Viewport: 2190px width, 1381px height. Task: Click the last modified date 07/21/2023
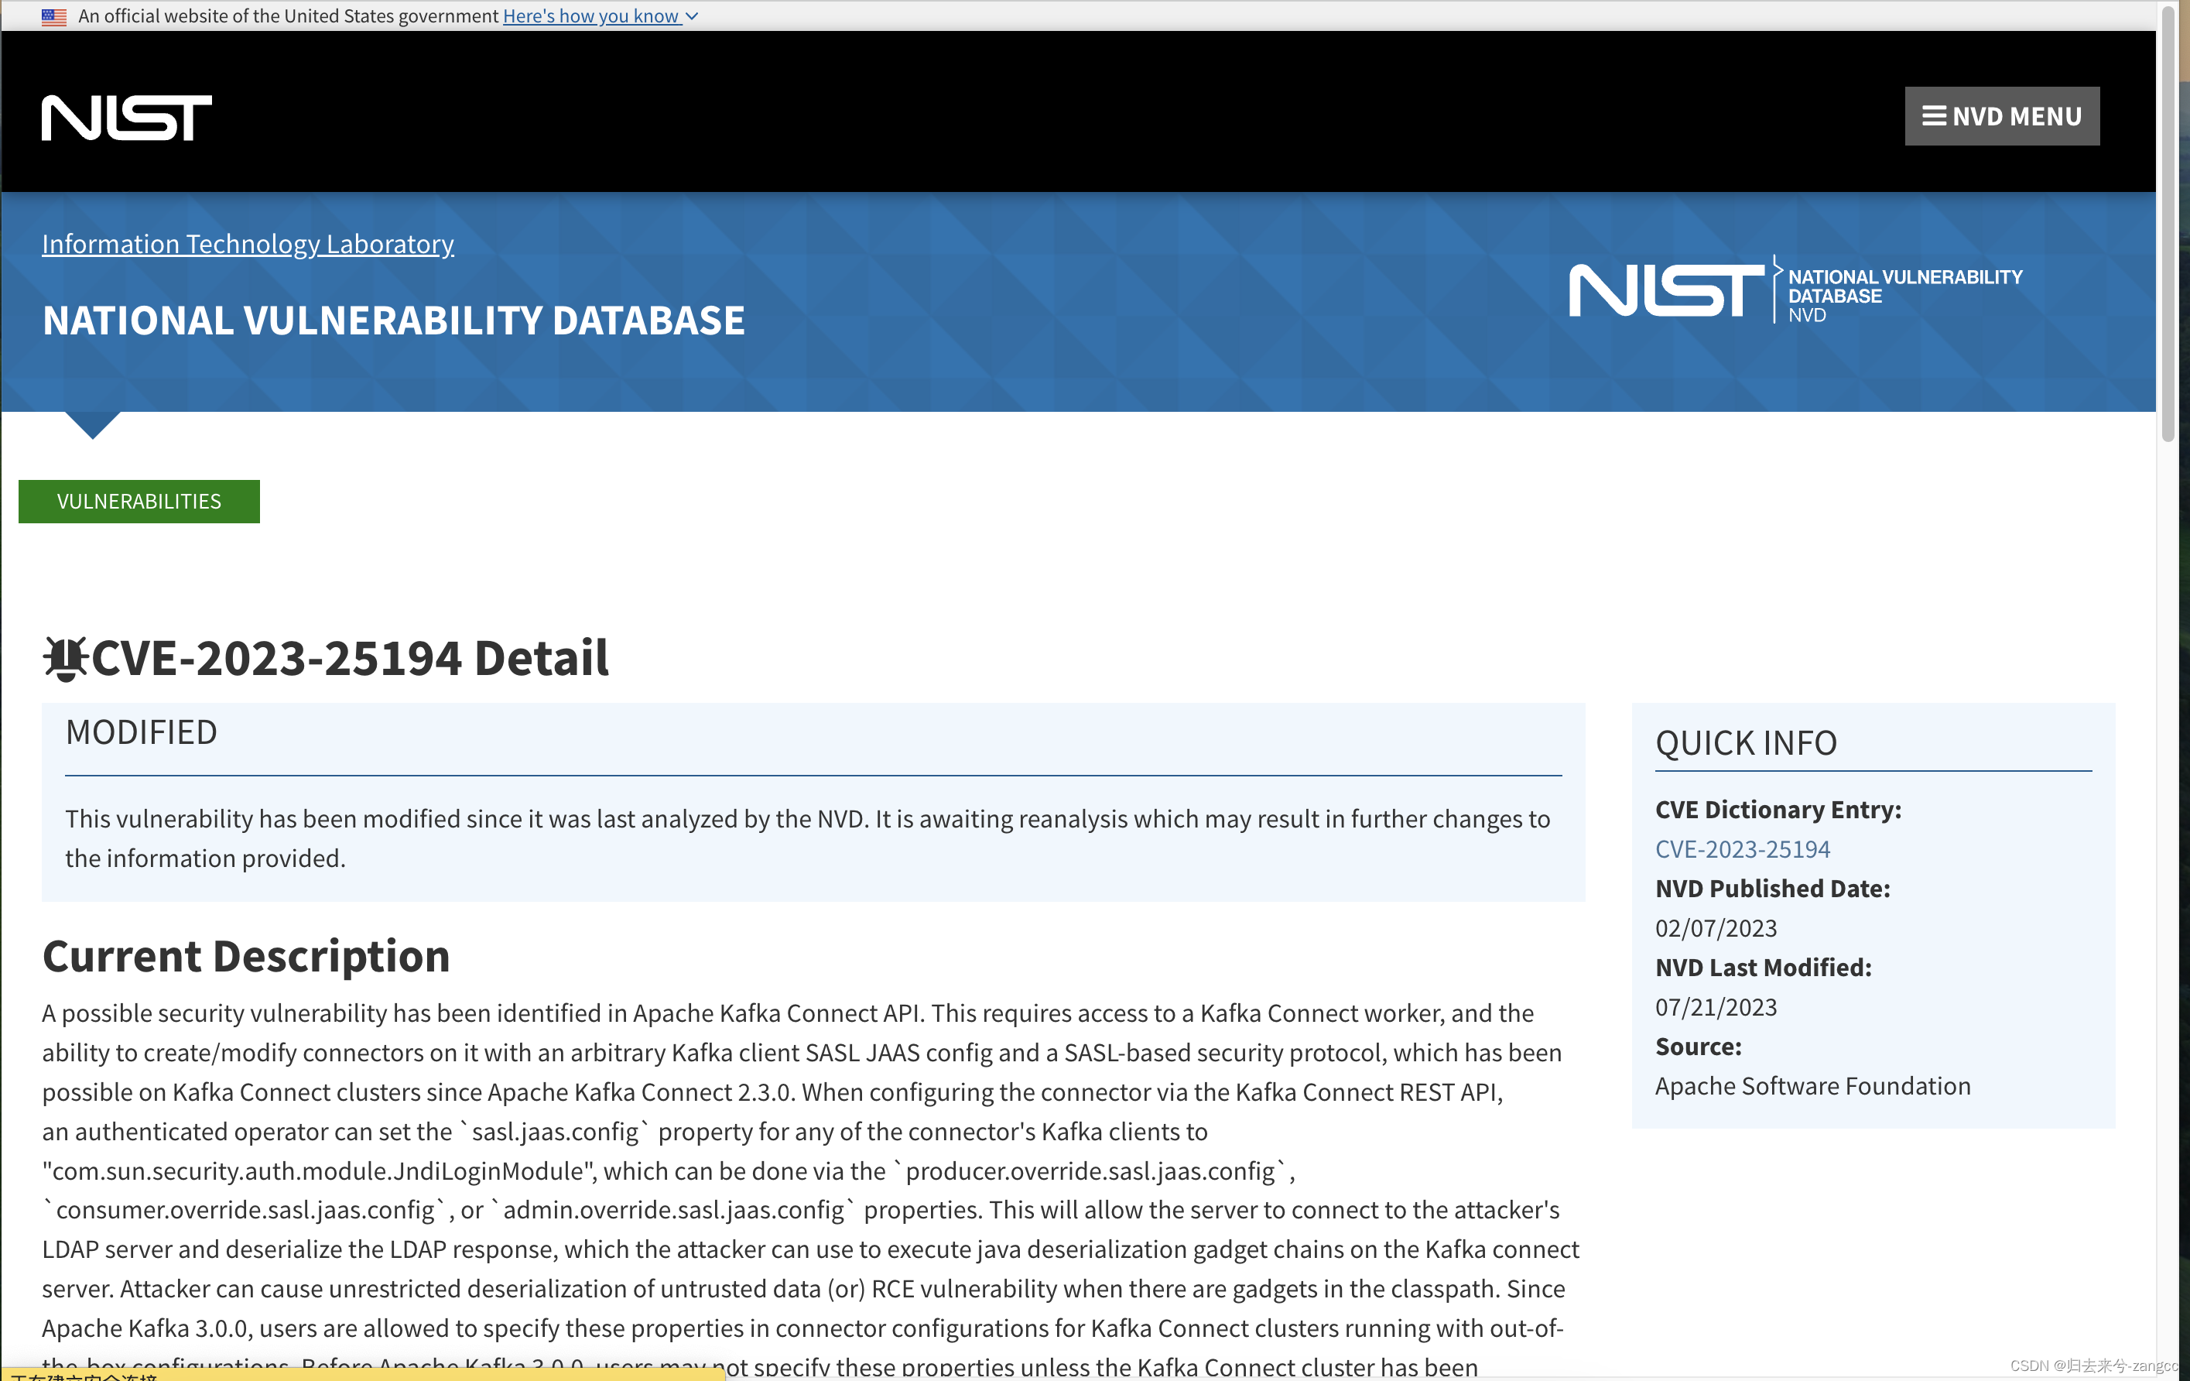[1716, 1007]
